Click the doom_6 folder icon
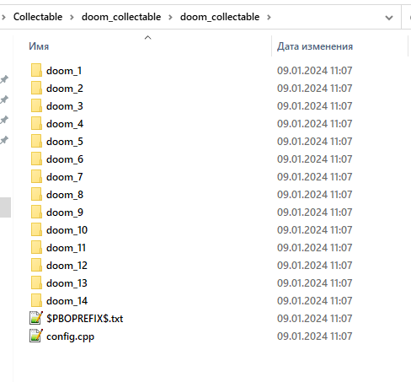The image size is (411, 382). click(x=36, y=159)
